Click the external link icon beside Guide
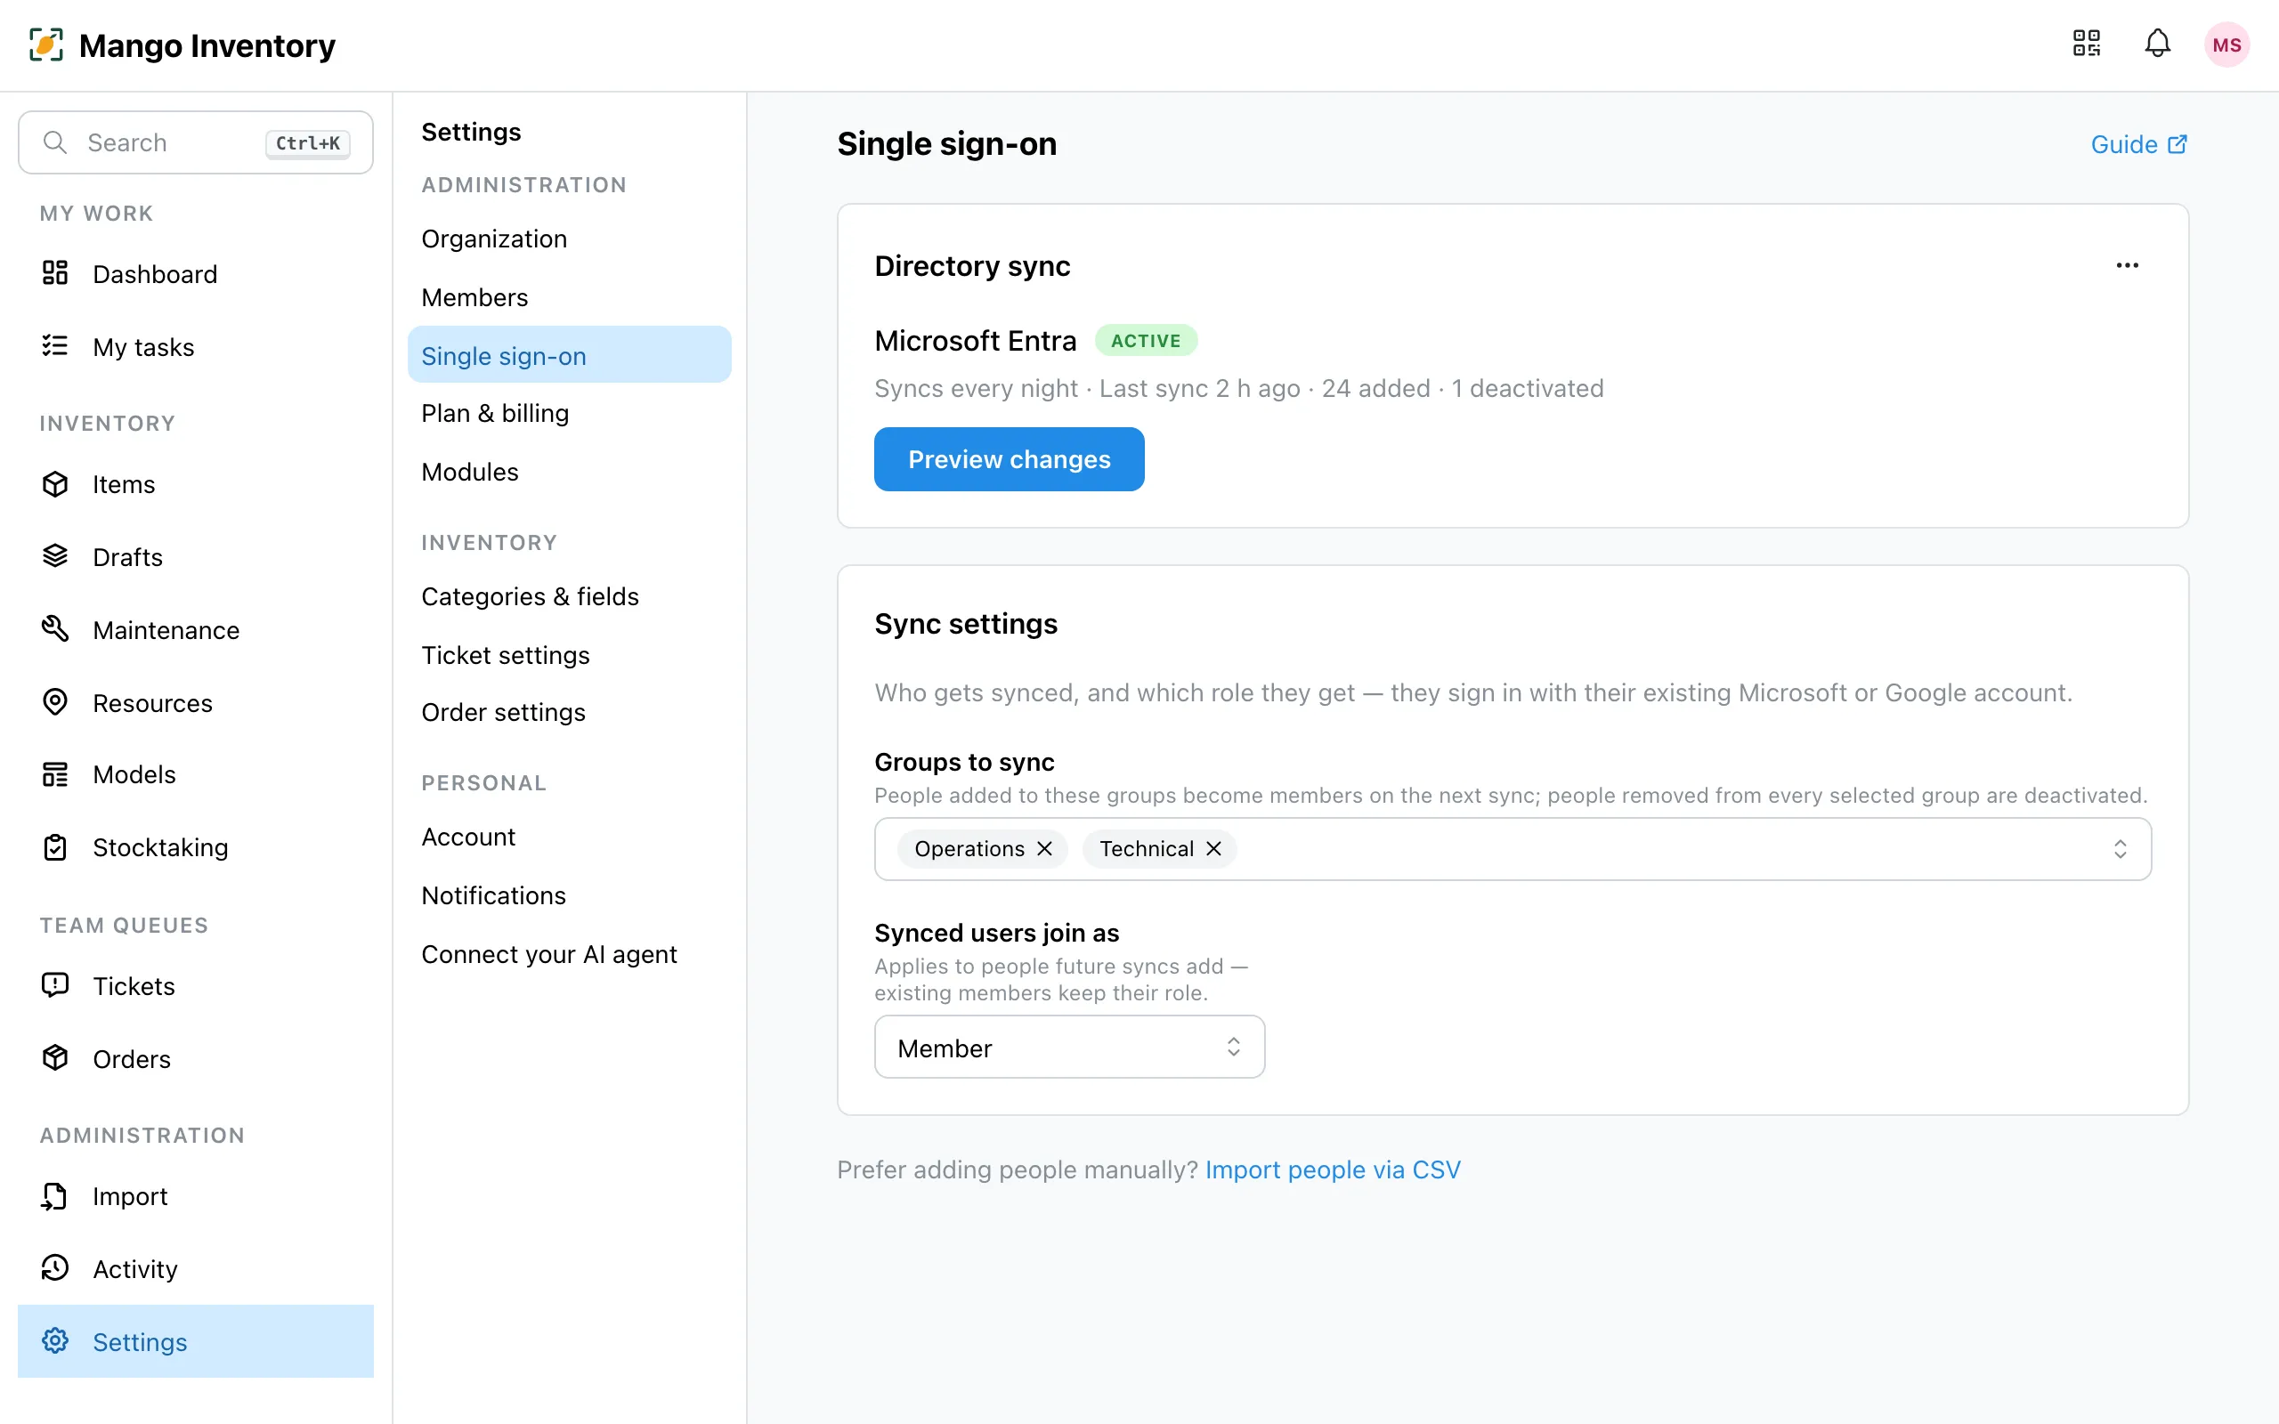 pos(2178,144)
